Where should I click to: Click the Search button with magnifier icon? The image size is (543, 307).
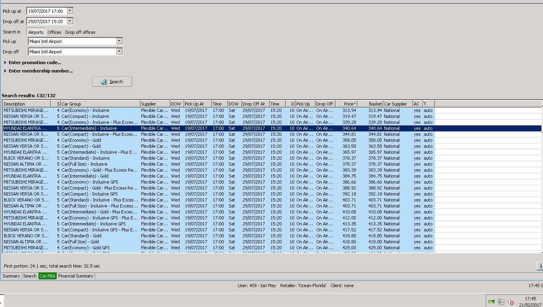[x=112, y=82]
